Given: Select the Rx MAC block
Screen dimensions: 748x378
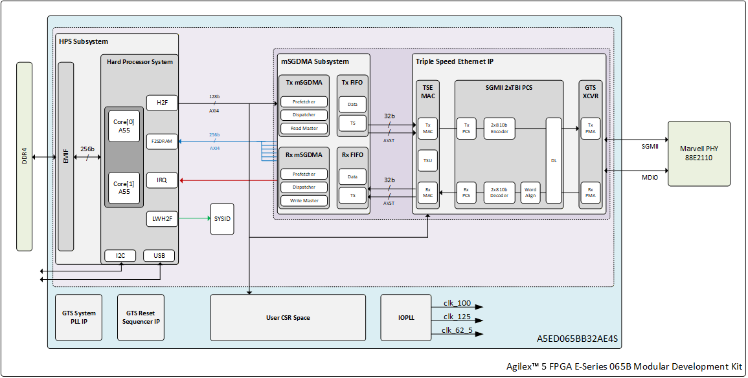Looking at the screenshot, I should click(428, 193).
